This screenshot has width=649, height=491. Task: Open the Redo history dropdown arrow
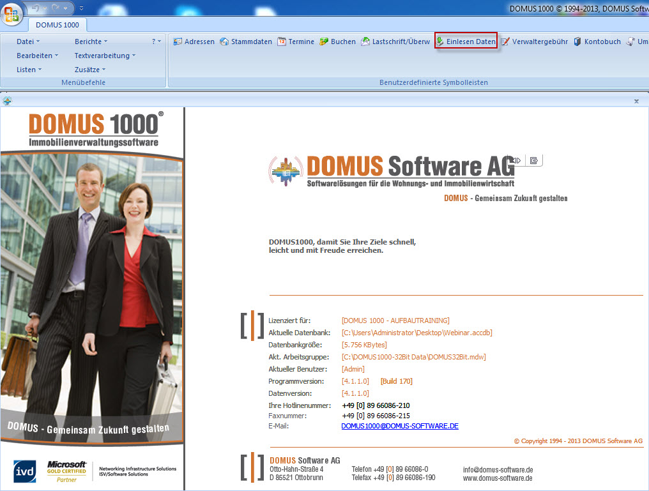pyautogui.click(x=65, y=8)
